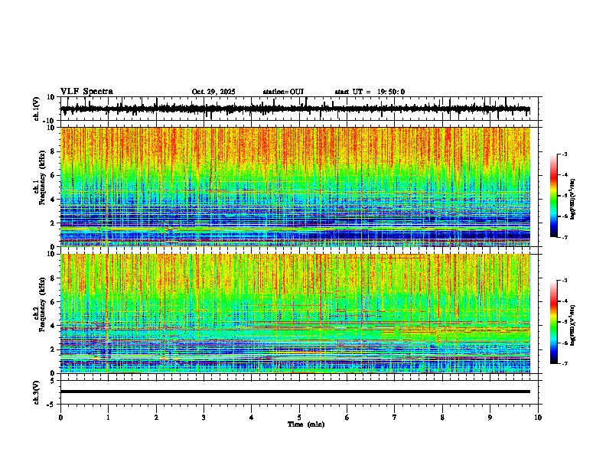Viewport: 606px width, 468px height.
Task: Click the ch.1 spectrogram color scale bar
Action: click(554, 196)
